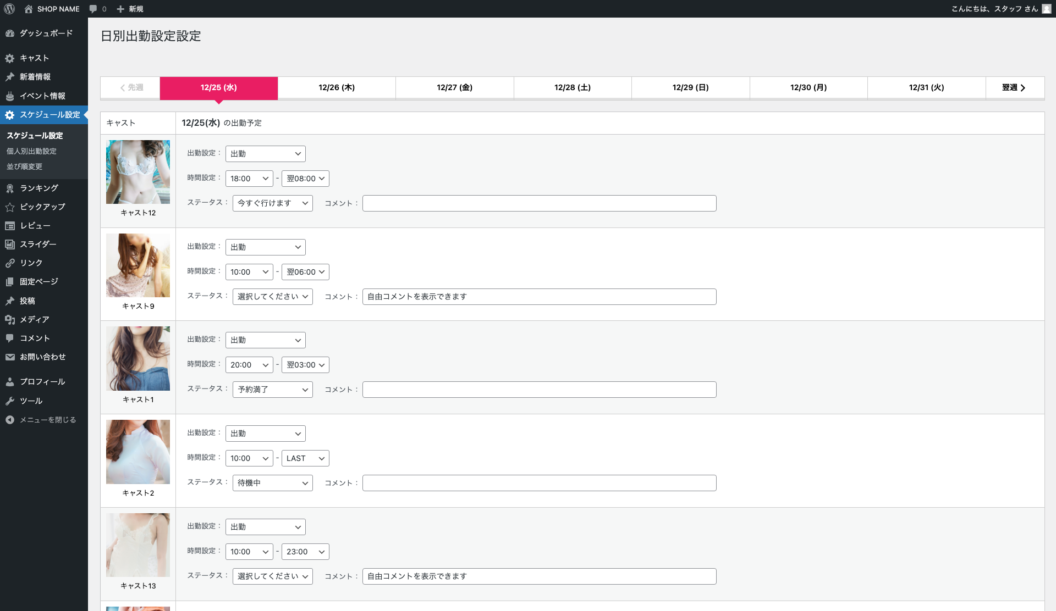Viewport: 1056px width, 611px height.
Task: Click the ランキング award icon
Action: 10,188
